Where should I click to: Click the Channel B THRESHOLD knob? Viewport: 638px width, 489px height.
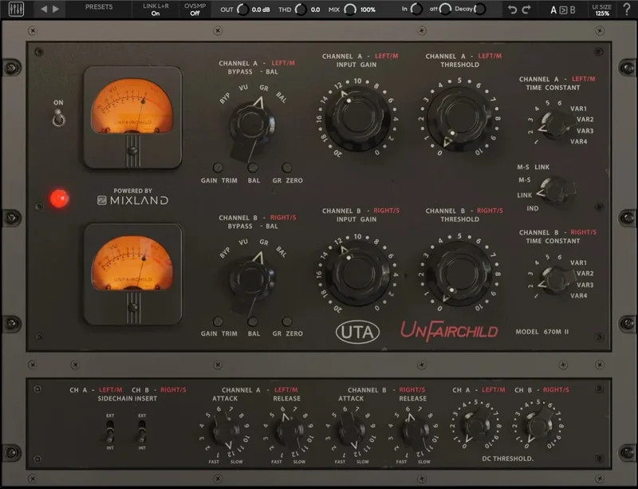point(460,274)
